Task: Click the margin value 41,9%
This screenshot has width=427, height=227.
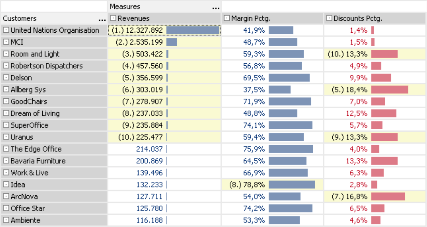Action: (254, 30)
